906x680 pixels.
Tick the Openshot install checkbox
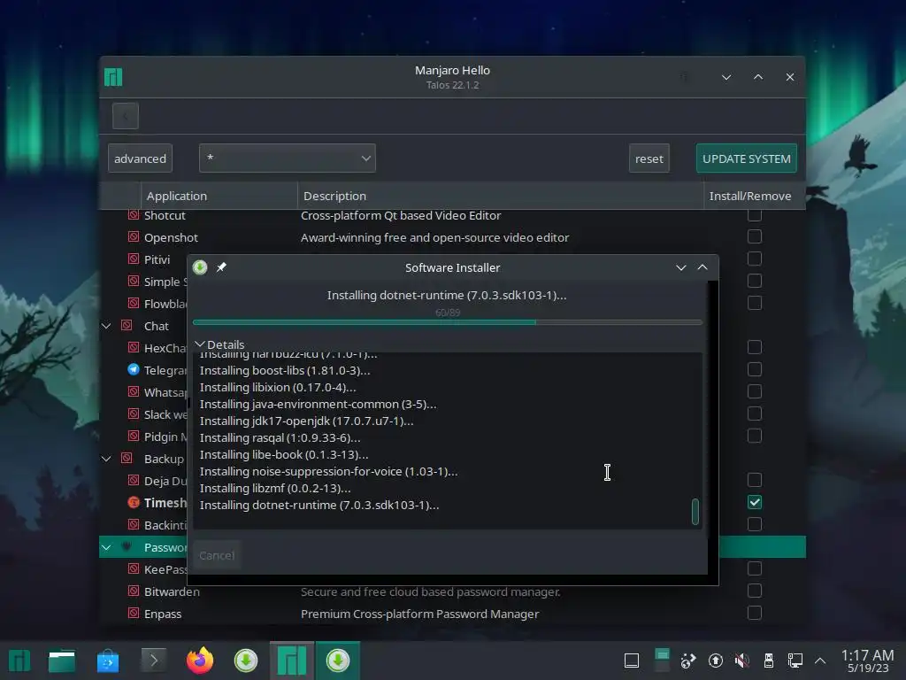754,236
